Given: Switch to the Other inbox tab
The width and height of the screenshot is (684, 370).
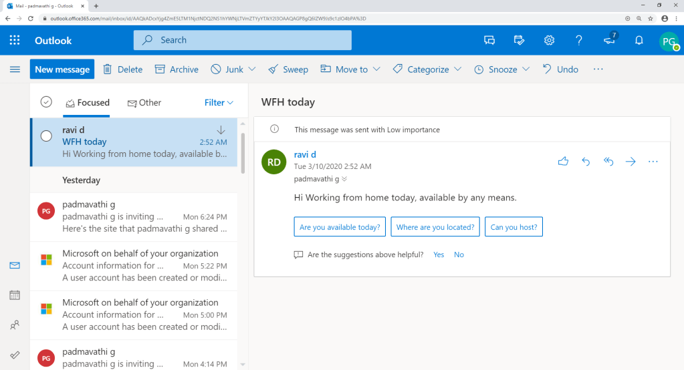Looking at the screenshot, I should pos(144,102).
